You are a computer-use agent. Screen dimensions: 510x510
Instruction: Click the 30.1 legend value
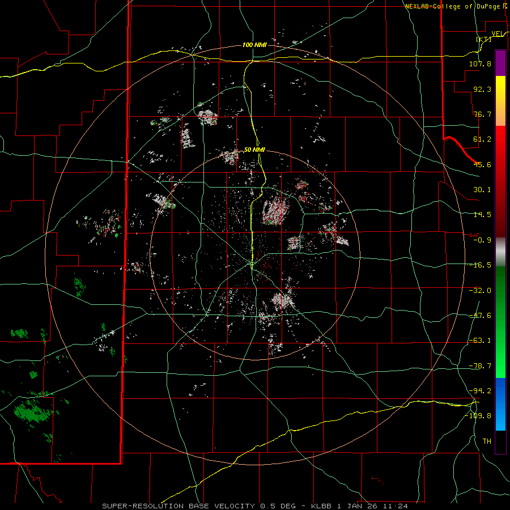point(482,190)
